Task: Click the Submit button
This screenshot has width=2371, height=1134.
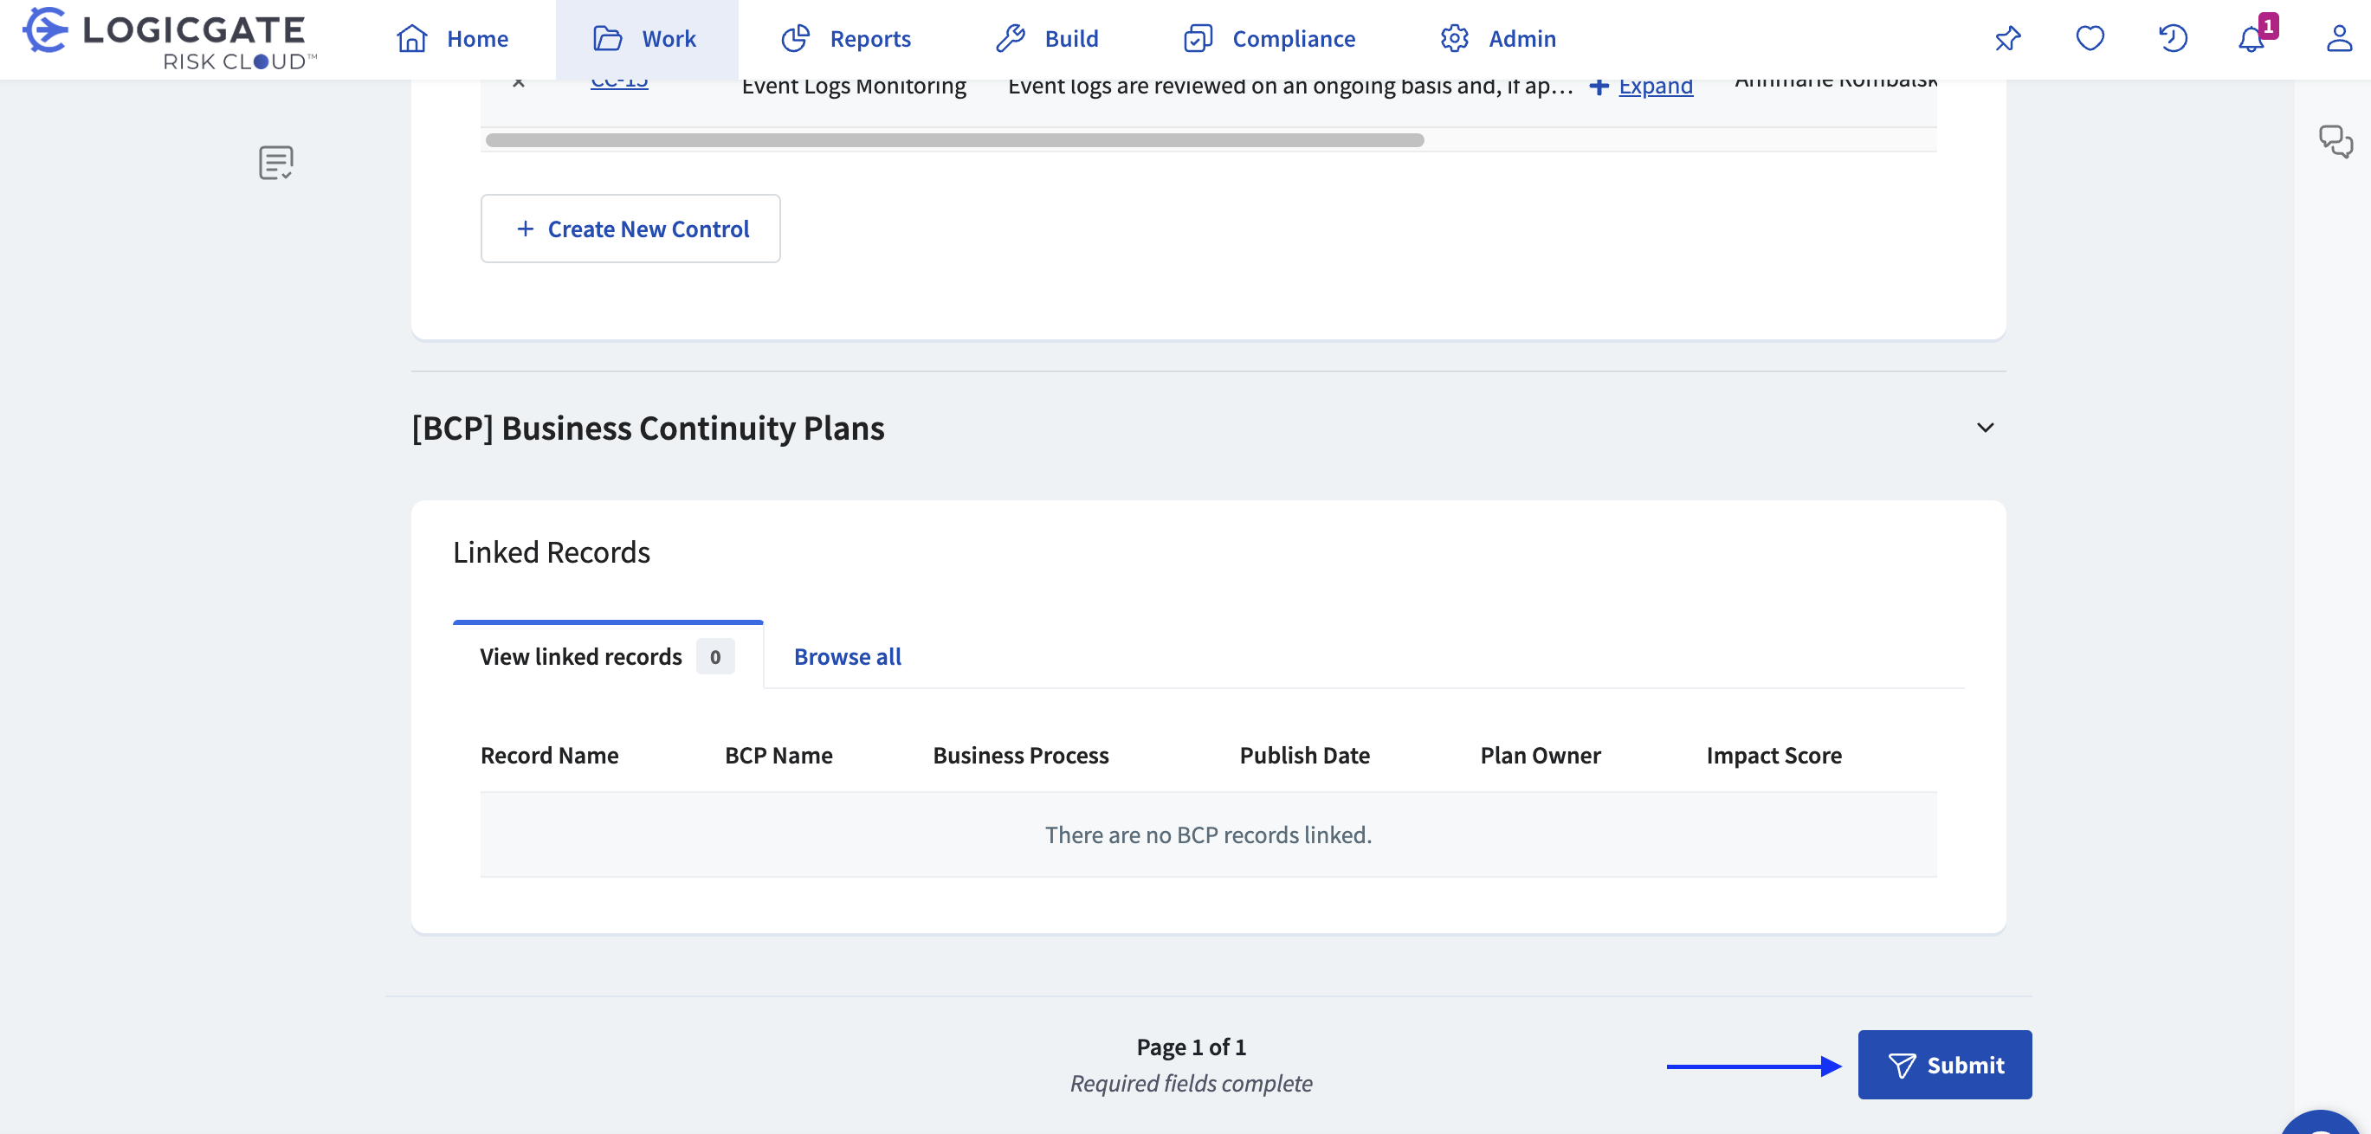Action: (x=1945, y=1065)
